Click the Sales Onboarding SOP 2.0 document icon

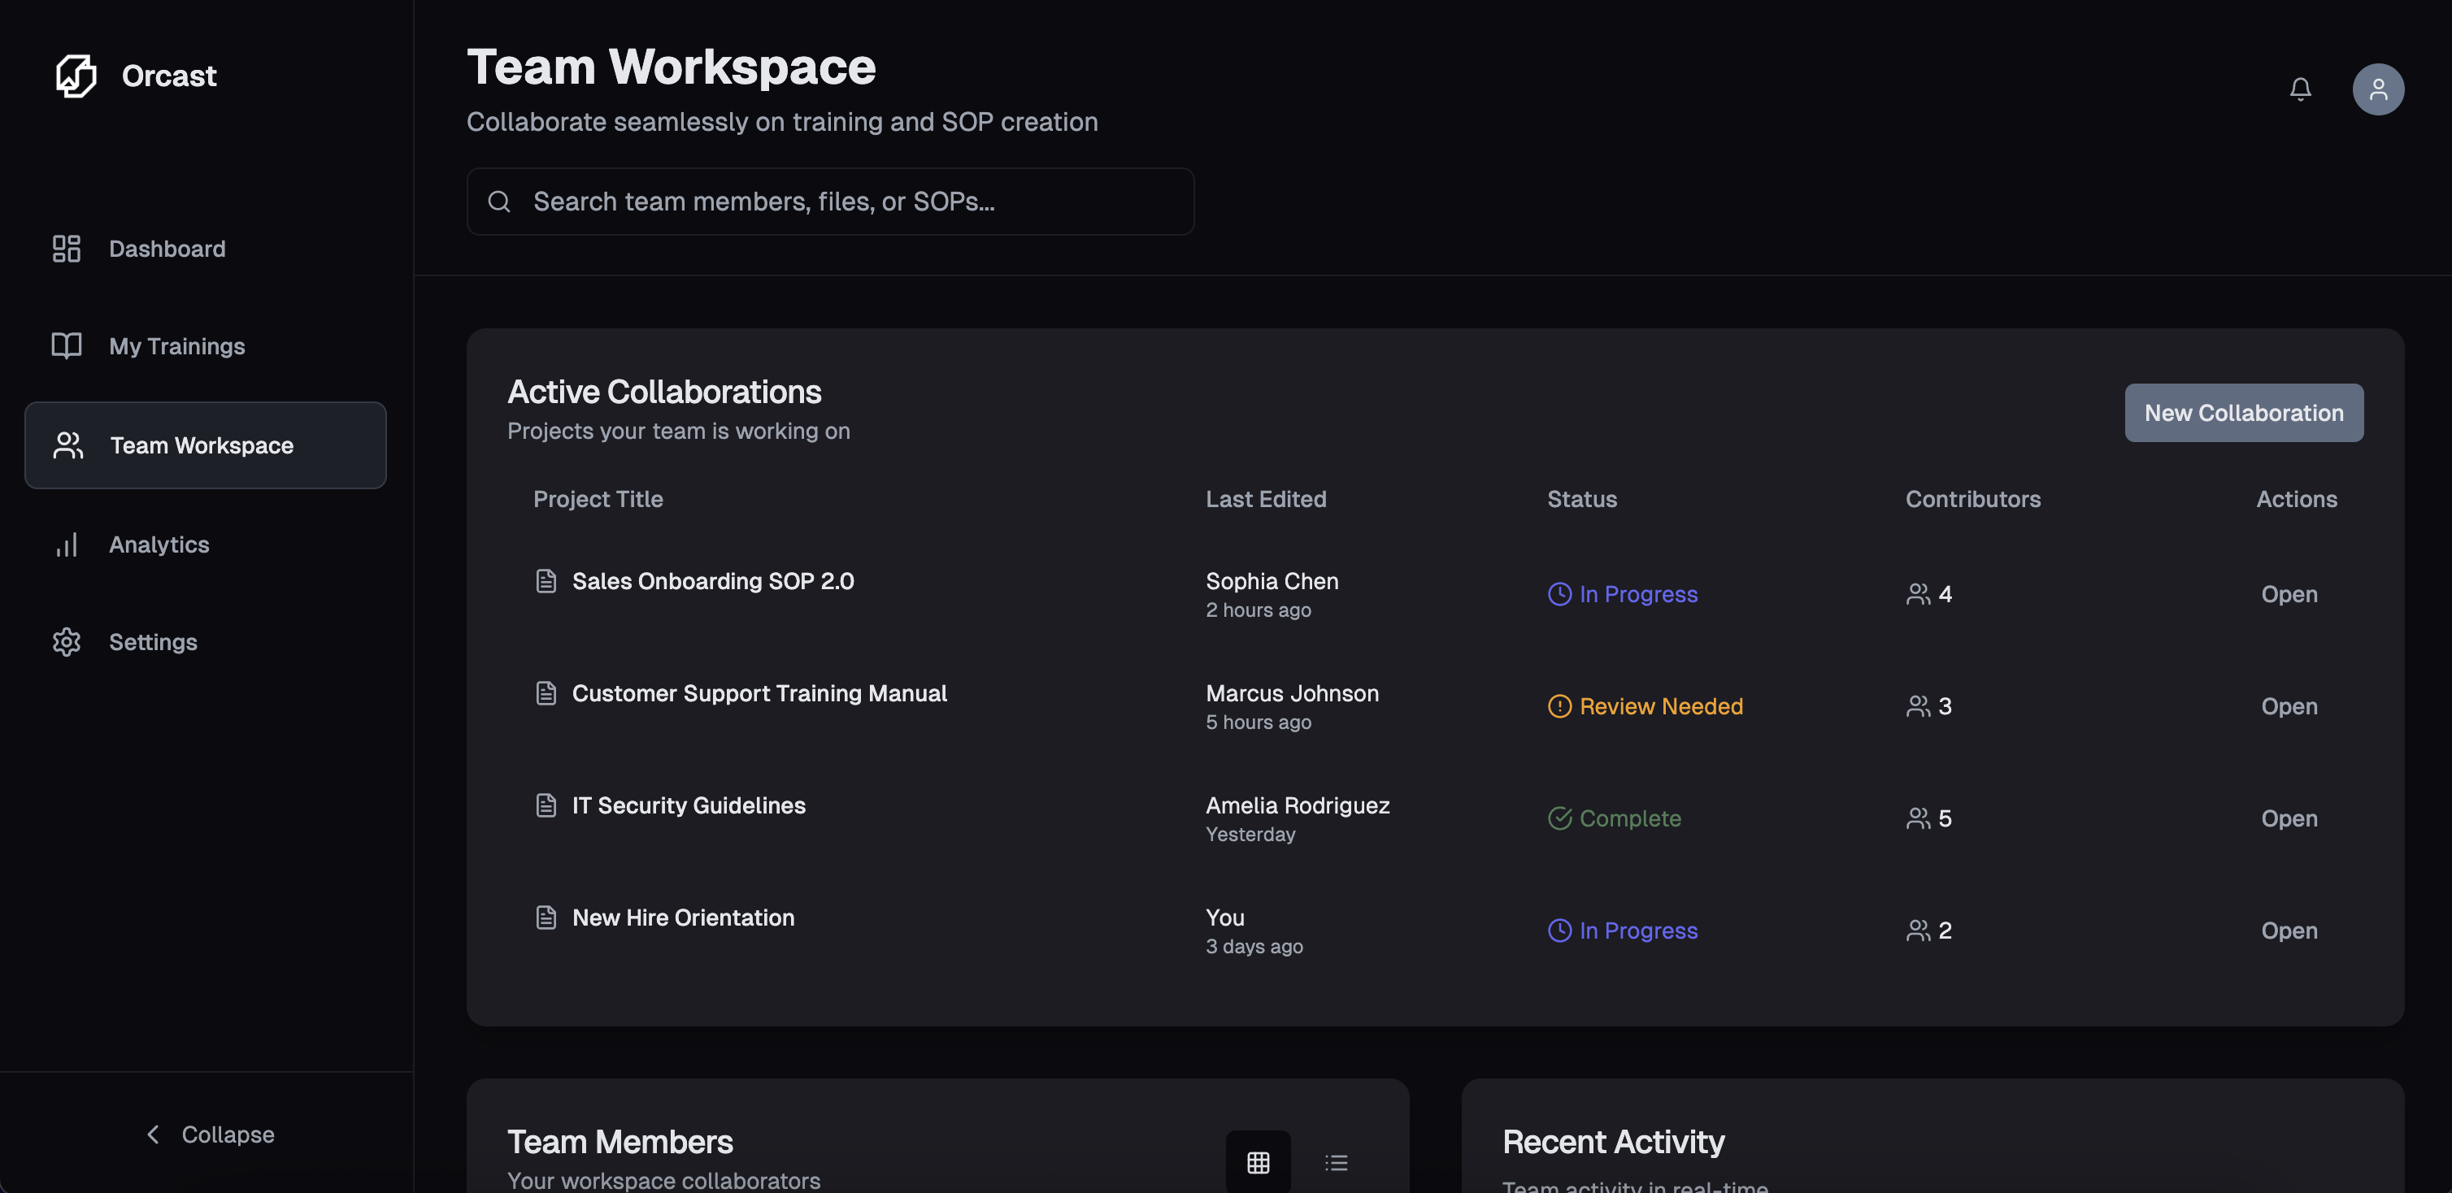coord(546,580)
